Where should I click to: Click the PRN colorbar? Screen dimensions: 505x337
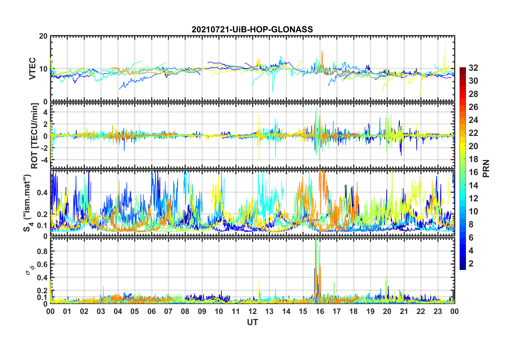pyautogui.click(x=463, y=169)
